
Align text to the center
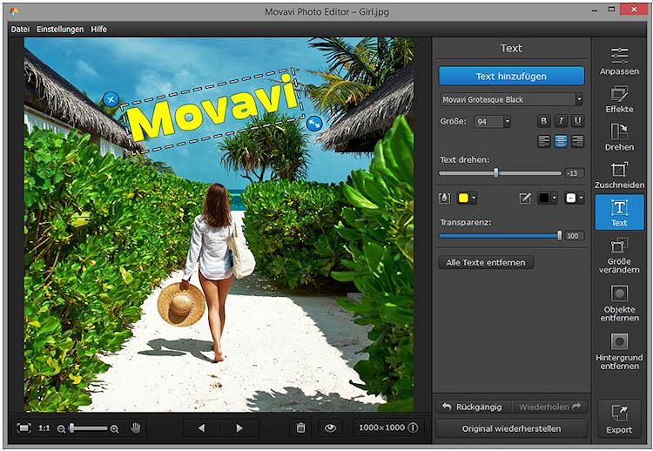pos(561,142)
